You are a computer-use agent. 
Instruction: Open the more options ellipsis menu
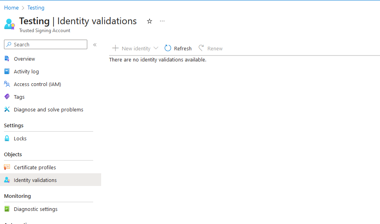[162, 21]
